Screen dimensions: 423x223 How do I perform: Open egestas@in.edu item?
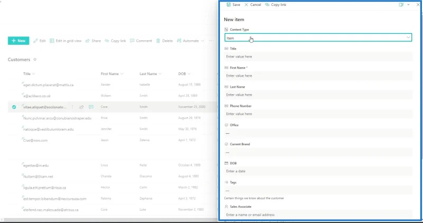[x=36, y=165]
